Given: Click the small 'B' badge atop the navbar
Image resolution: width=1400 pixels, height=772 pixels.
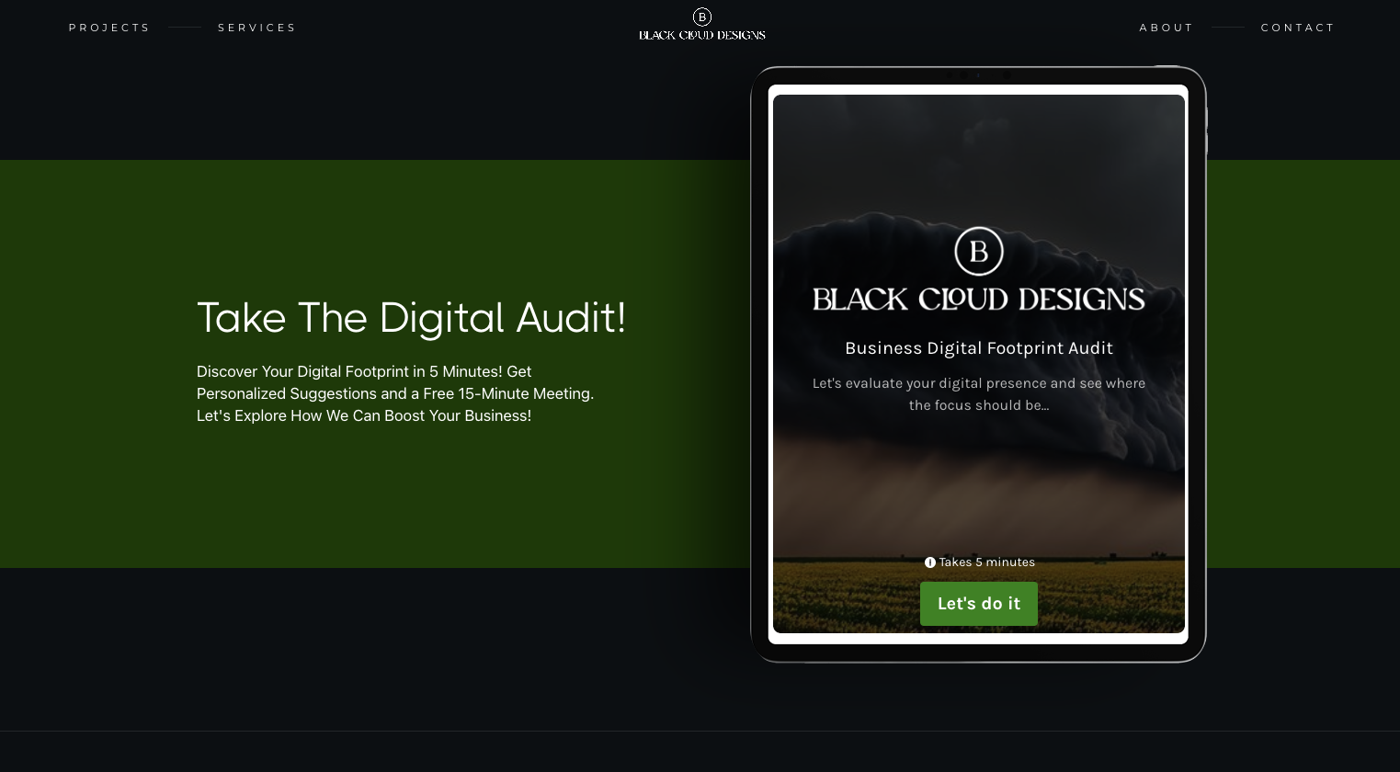Looking at the screenshot, I should point(701,17).
